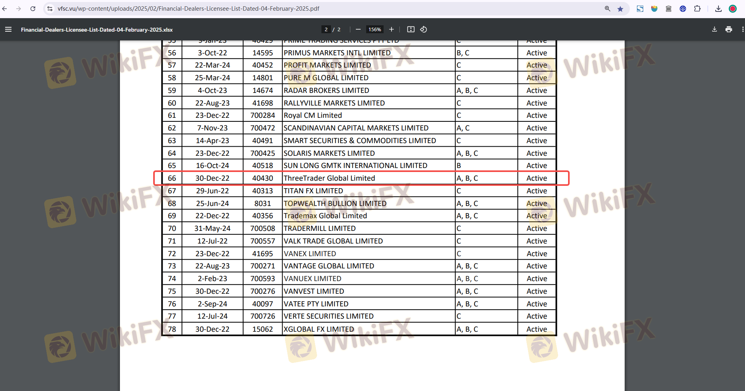The width and height of the screenshot is (745, 391).
Task: Click the ThreeTrader Global Limited row text
Action: [329, 178]
